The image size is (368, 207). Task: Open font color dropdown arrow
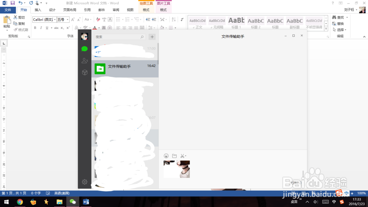[x=99, y=28]
